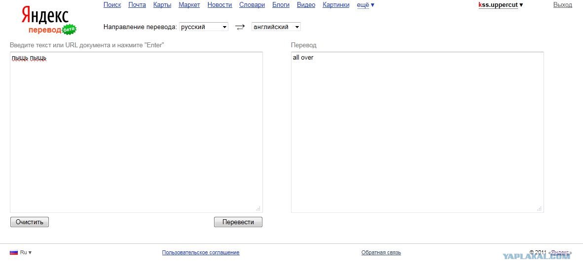Click the перевод service title
The height and width of the screenshot is (271, 583).
pyautogui.click(x=44, y=30)
